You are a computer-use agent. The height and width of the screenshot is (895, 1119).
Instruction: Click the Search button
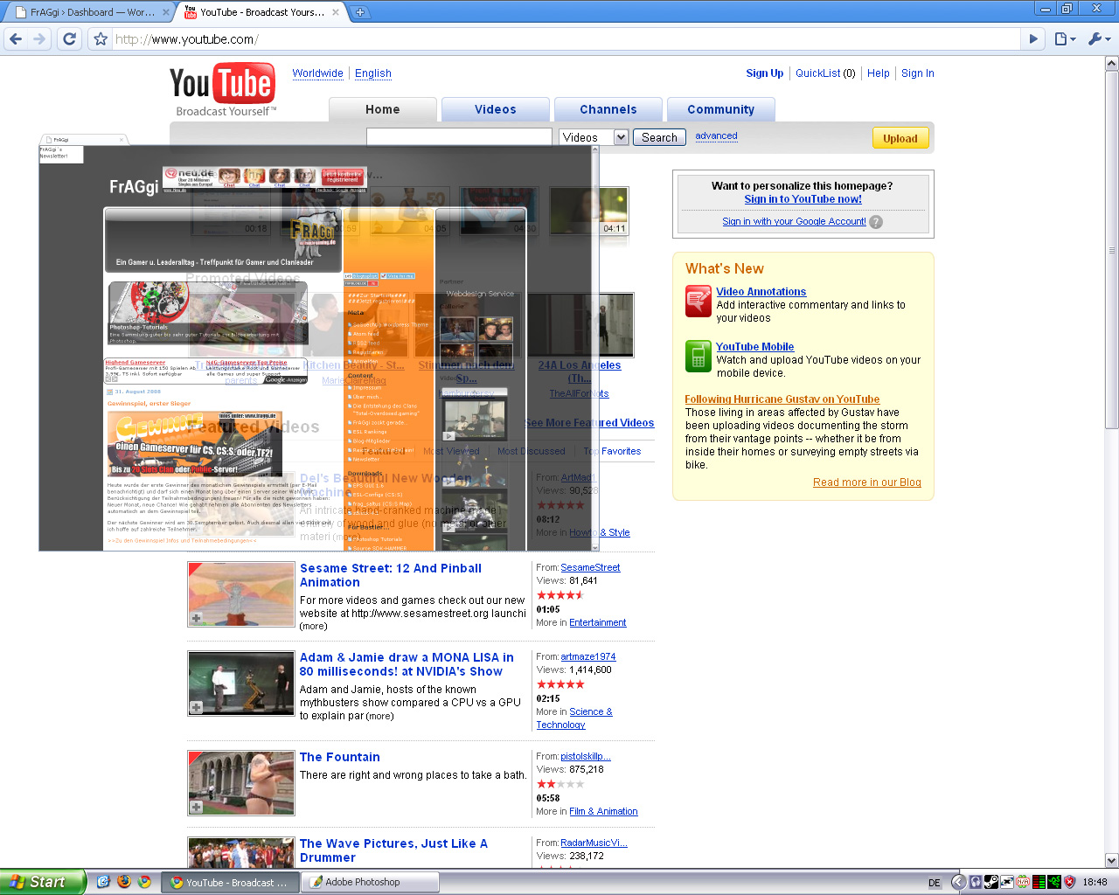(659, 137)
